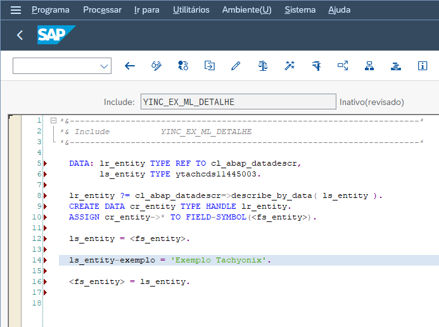Click the back chevron beside SAP logo
Viewport: 439px width, 327px height.
pyautogui.click(x=20, y=35)
